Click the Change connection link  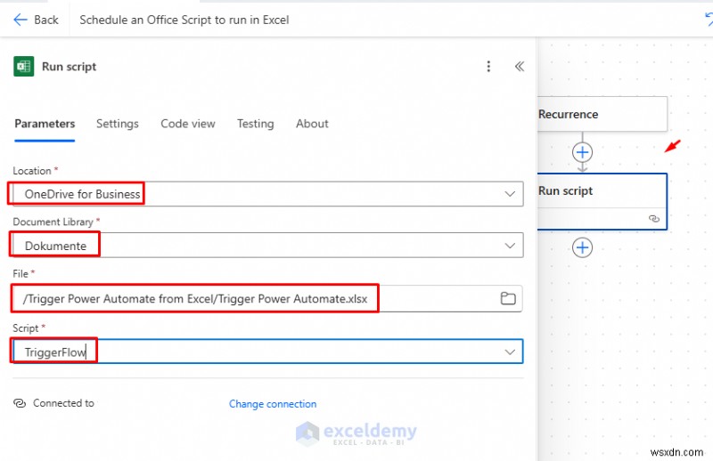click(273, 404)
